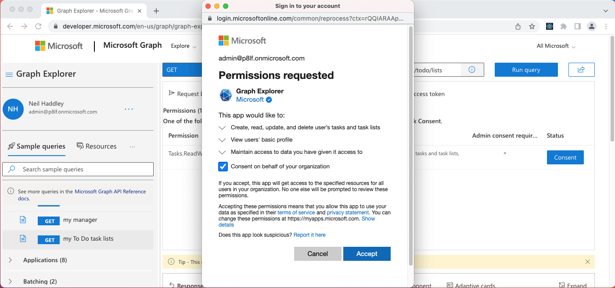Close the yellow Tip banner
The image size is (615, 288).
(x=587, y=262)
